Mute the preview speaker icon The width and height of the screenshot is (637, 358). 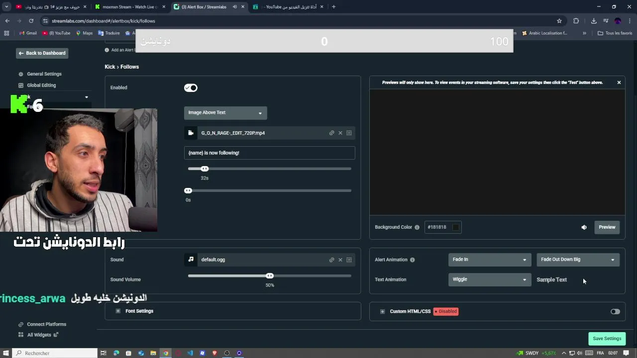(x=584, y=227)
